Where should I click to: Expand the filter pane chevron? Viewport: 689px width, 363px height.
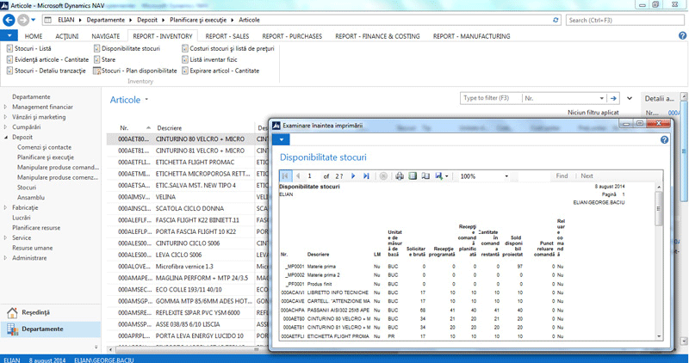click(x=630, y=98)
